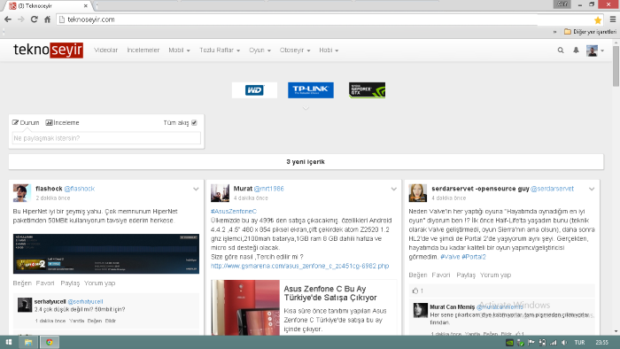Select the Durum post type

tap(26, 122)
